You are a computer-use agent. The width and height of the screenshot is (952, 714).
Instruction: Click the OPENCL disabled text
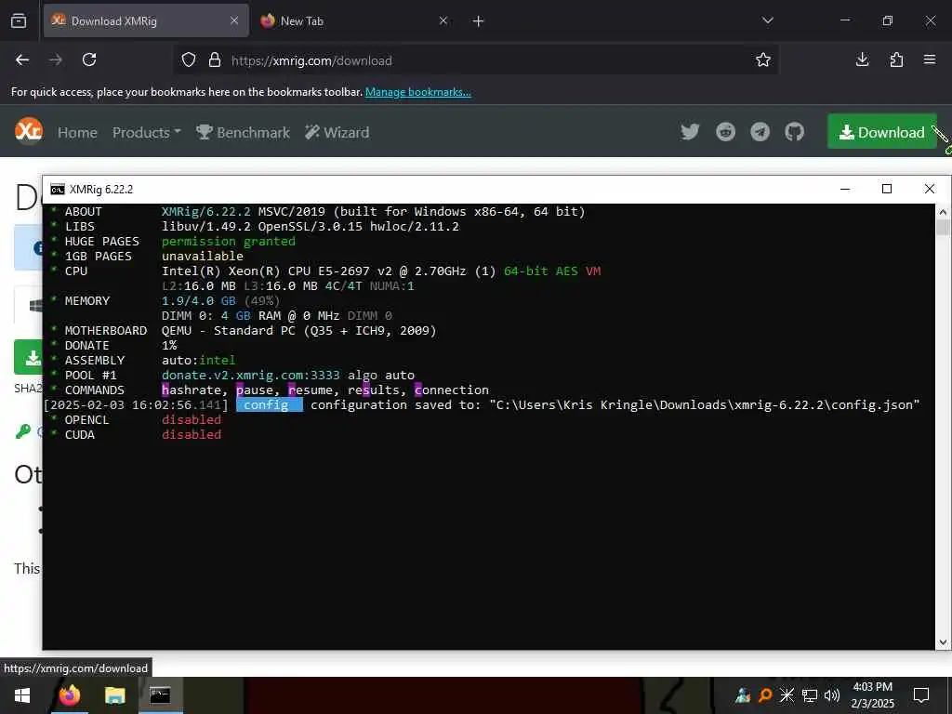pos(192,420)
